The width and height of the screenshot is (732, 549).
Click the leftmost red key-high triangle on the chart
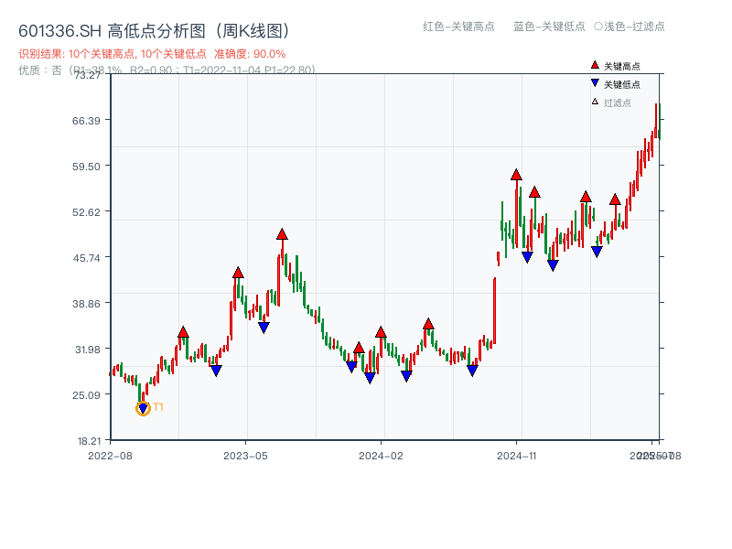pos(184,333)
